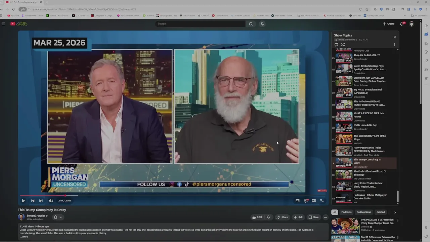The image size is (430, 242).
Task: Toggle playlist shuffle
Action: tap(343, 45)
